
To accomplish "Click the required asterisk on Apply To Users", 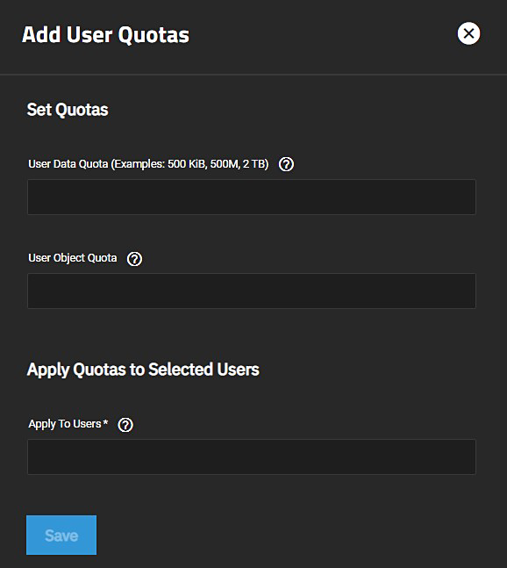I will pos(105,422).
